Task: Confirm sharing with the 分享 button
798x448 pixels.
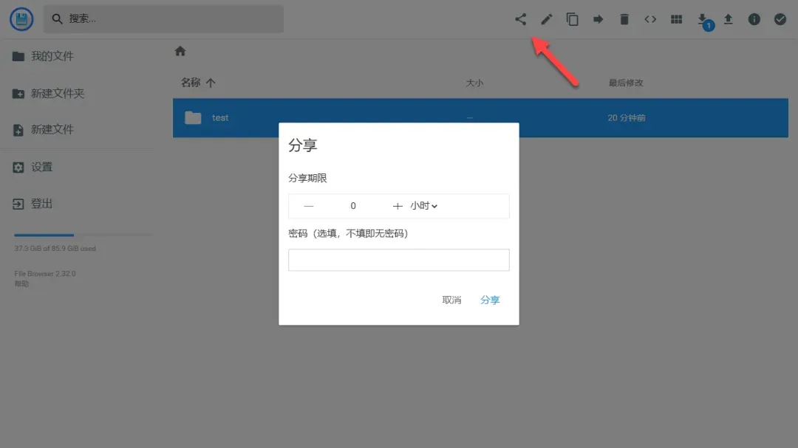Action: pos(490,300)
